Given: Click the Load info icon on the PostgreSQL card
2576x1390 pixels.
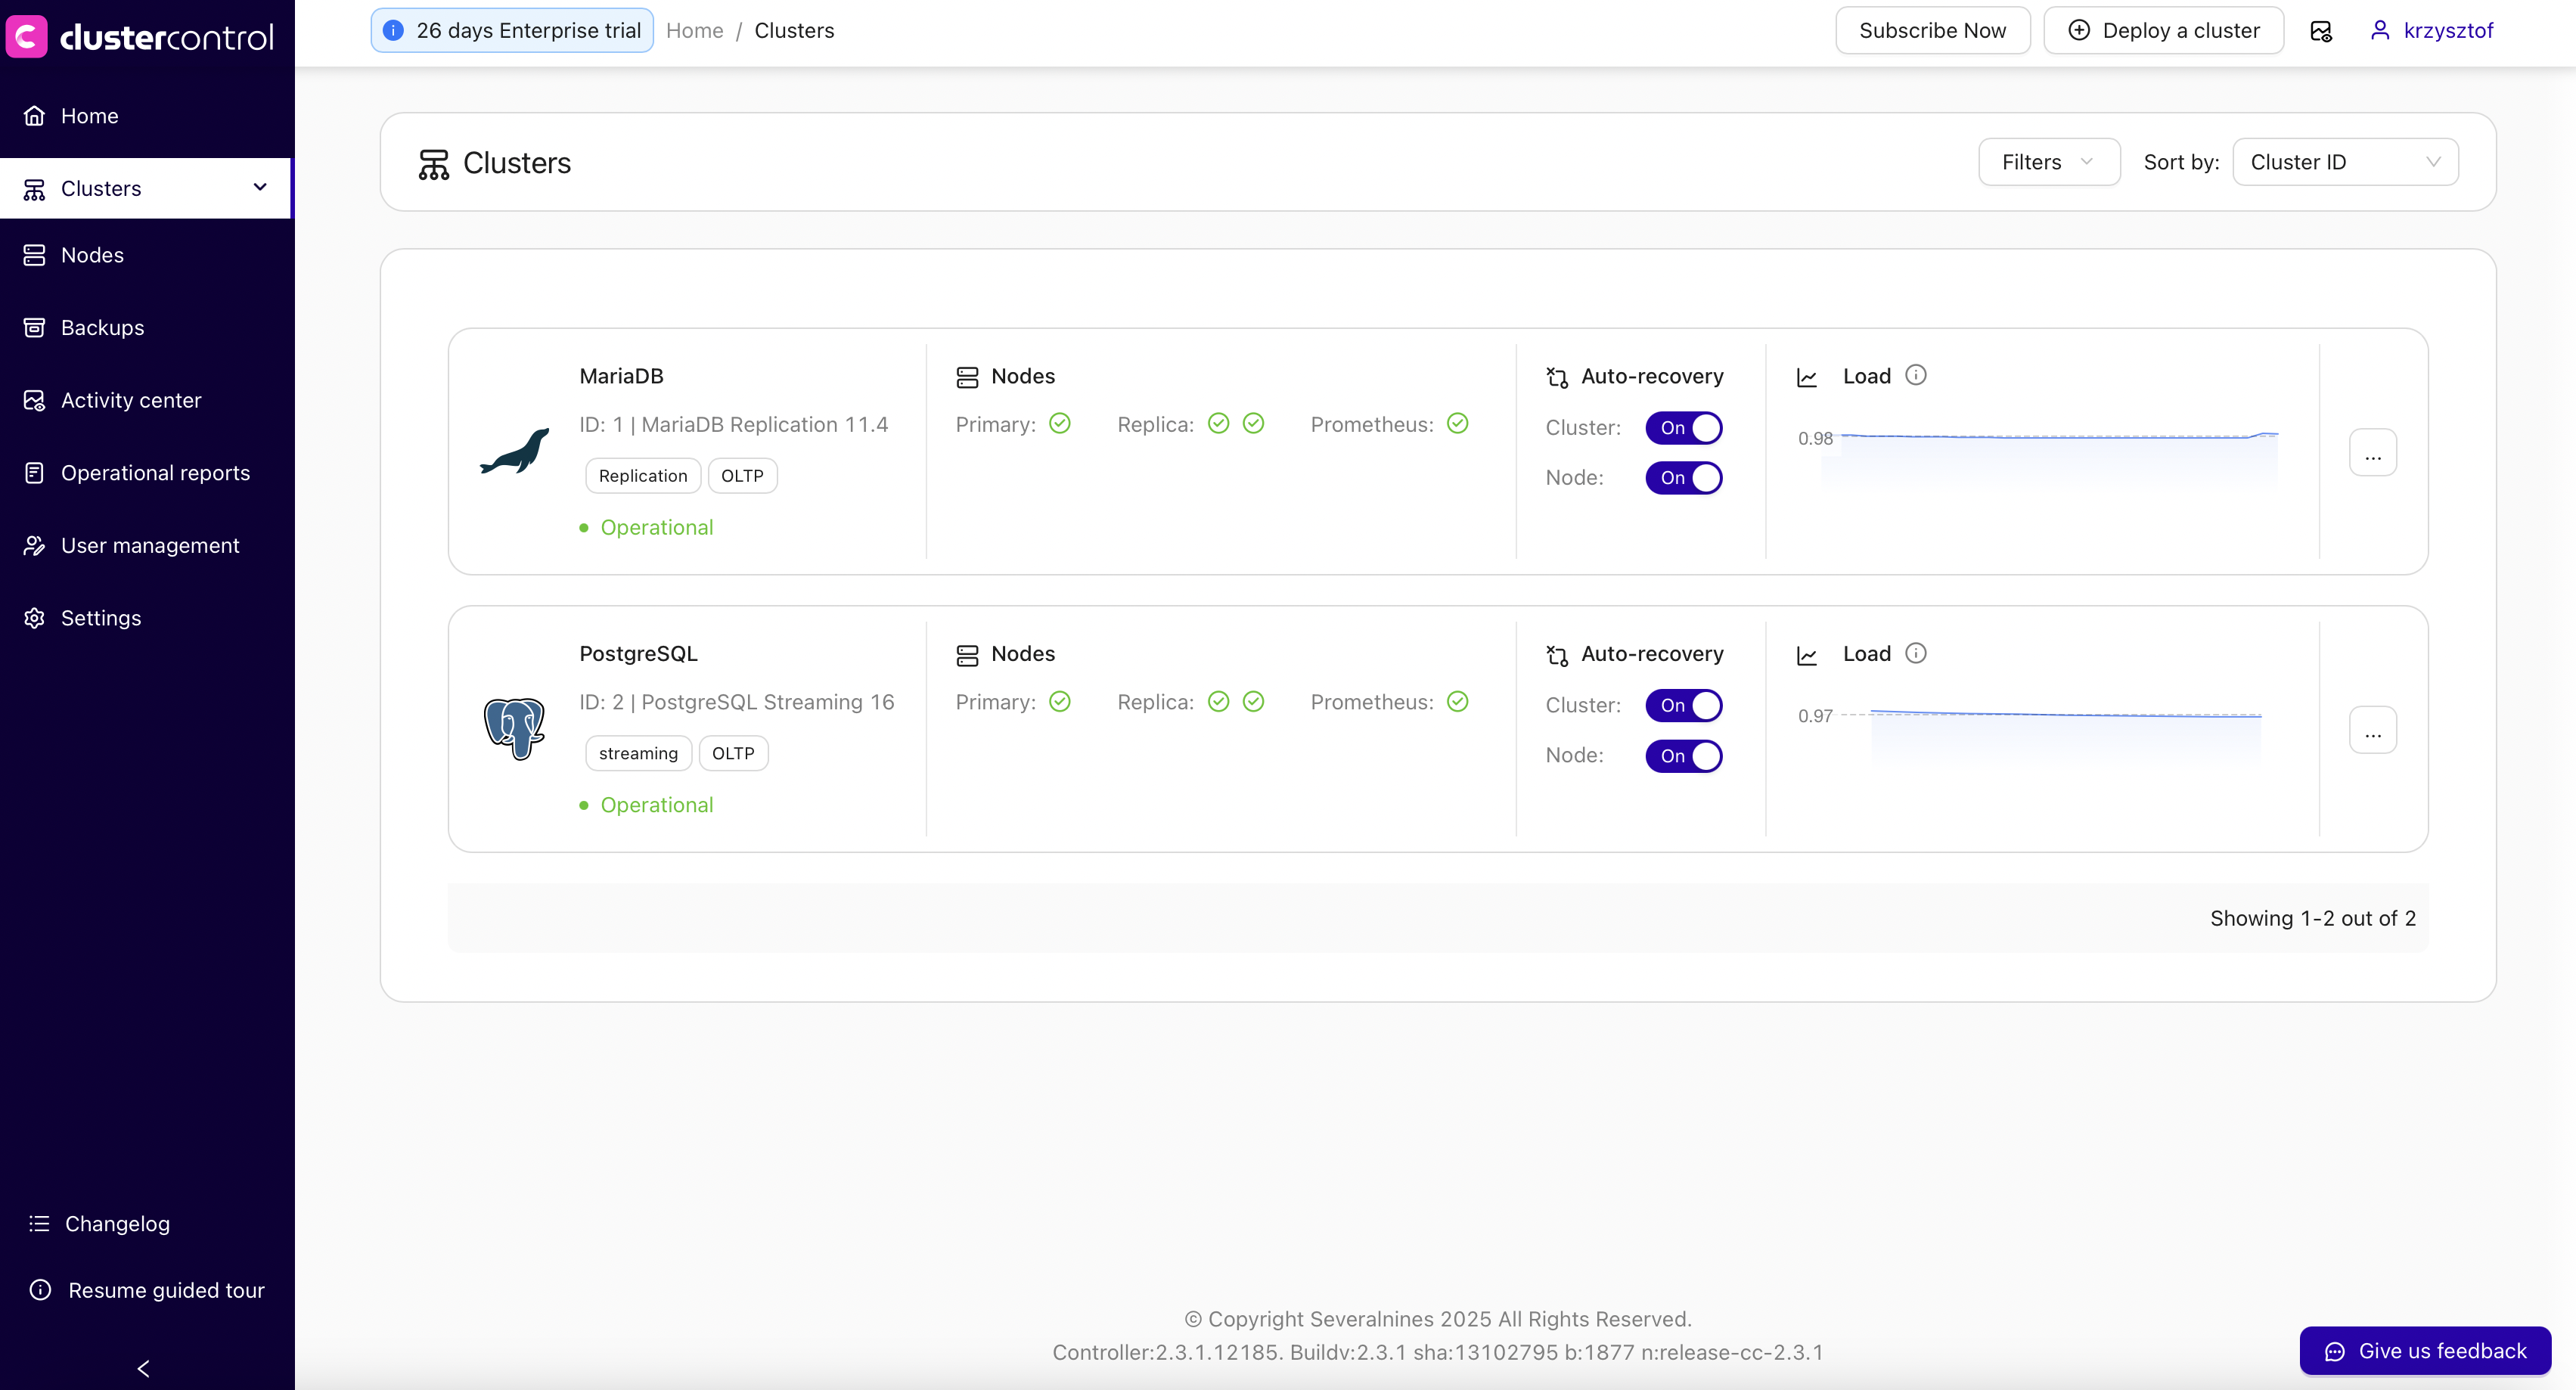Looking at the screenshot, I should (1915, 653).
